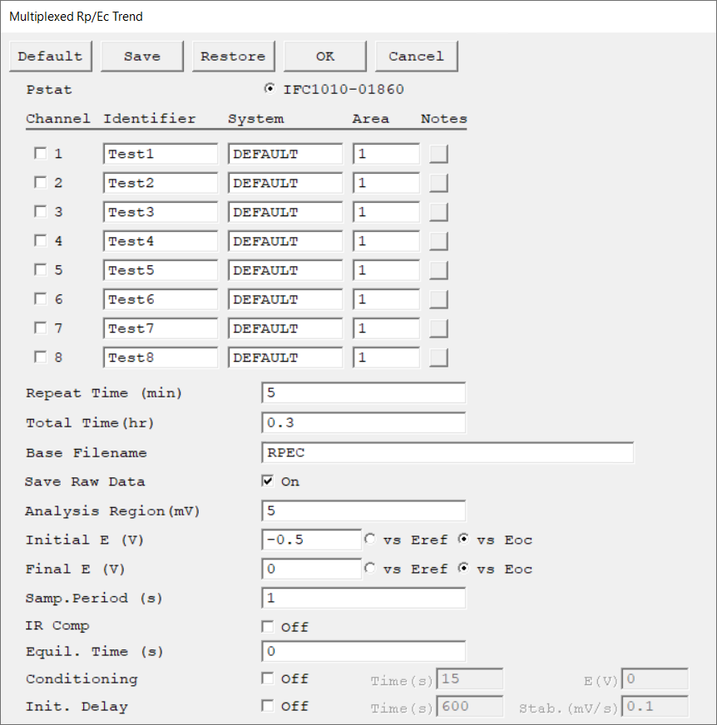The image size is (717, 725).
Task: Open the Notes button for channel 8
Action: (438, 358)
